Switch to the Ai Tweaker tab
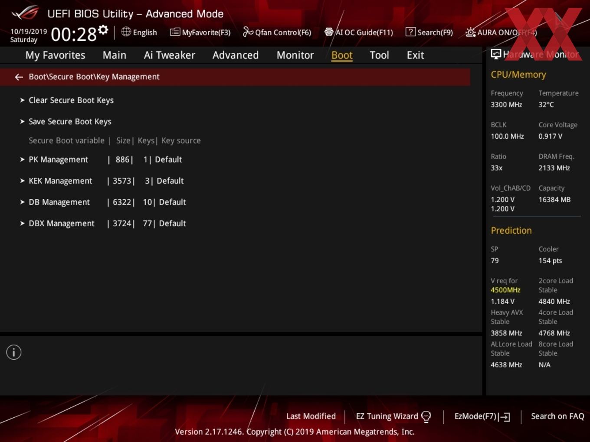This screenshot has height=442, width=590. (x=170, y=55)
